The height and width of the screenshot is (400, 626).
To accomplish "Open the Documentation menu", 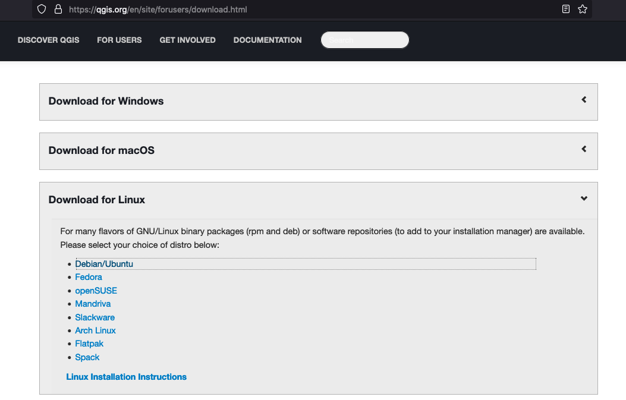I will 268,40.
